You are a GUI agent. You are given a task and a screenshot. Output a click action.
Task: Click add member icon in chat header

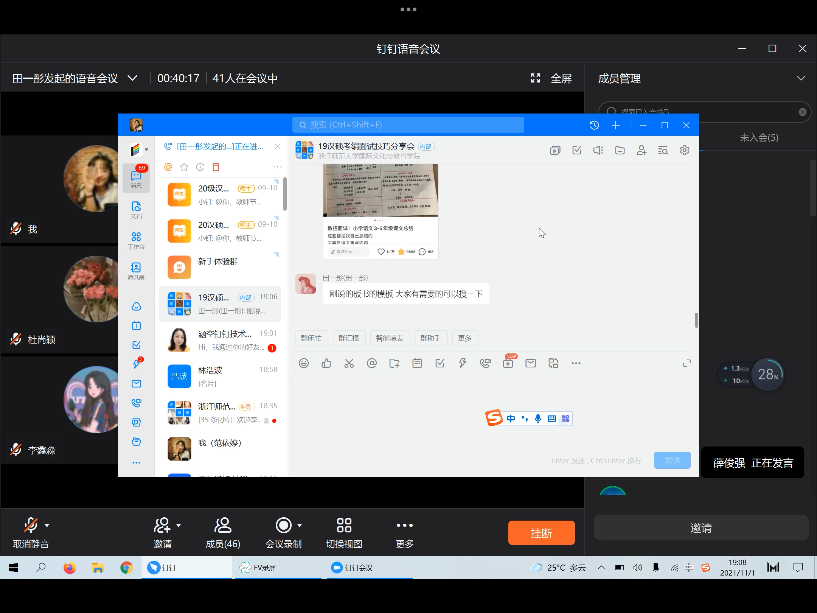(x=641, y=150)
